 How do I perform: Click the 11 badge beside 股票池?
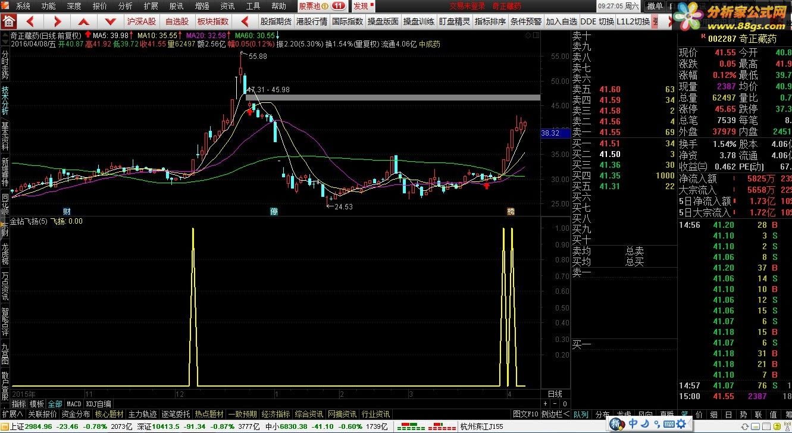[339, 6]
